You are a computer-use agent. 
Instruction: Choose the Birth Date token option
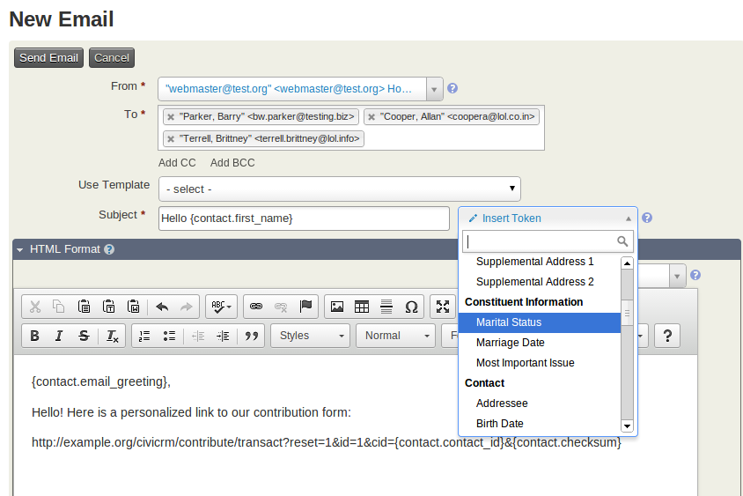[499, 424]
